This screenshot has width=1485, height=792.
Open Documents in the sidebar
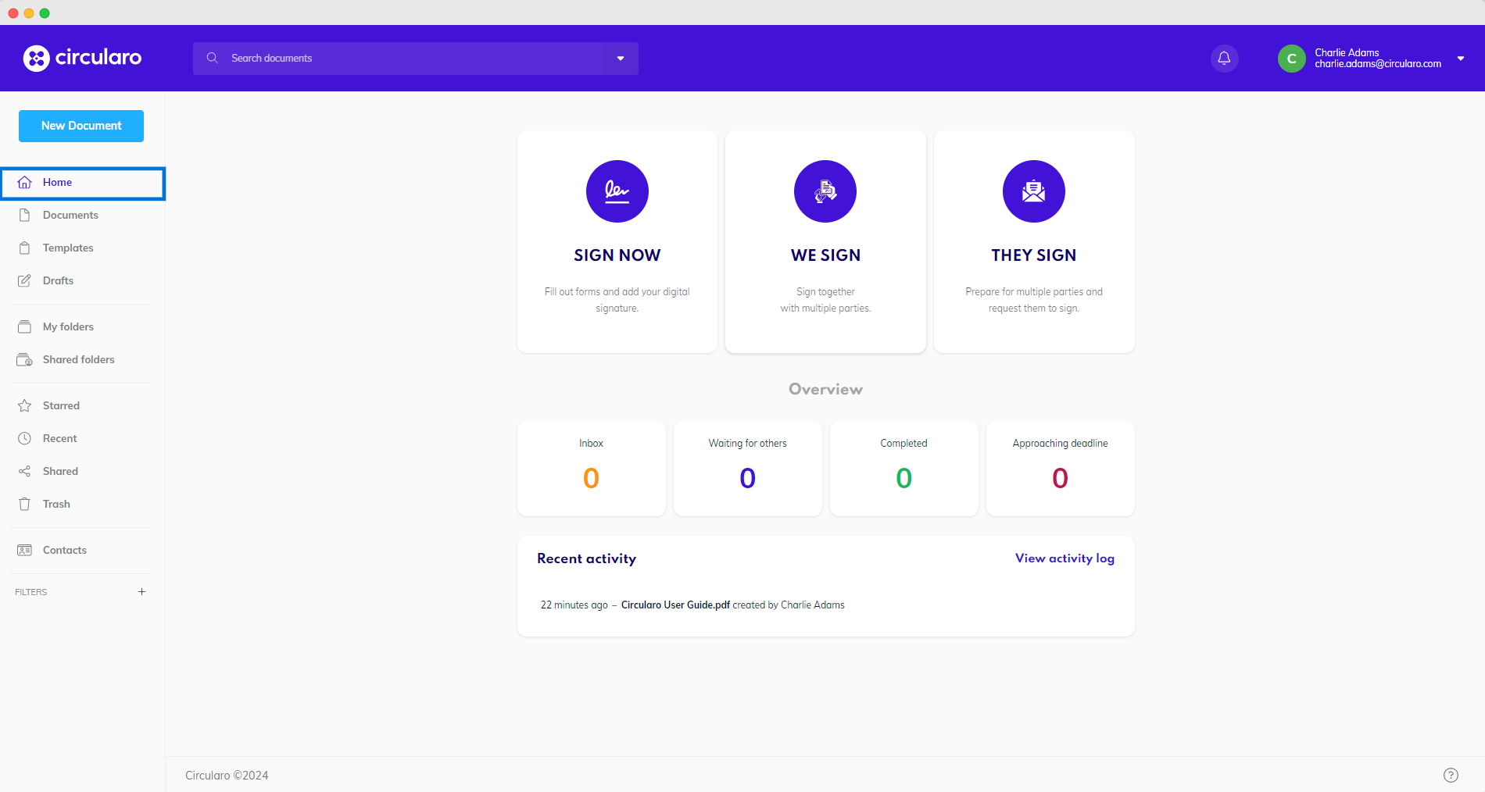[x=70, y=216]
